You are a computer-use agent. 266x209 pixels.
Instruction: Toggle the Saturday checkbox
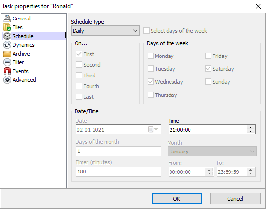click(x=208, y=69)
